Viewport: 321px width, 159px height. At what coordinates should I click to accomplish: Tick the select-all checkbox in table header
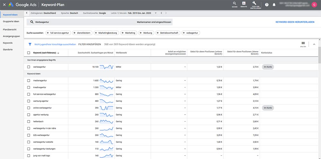coord(29,53)
